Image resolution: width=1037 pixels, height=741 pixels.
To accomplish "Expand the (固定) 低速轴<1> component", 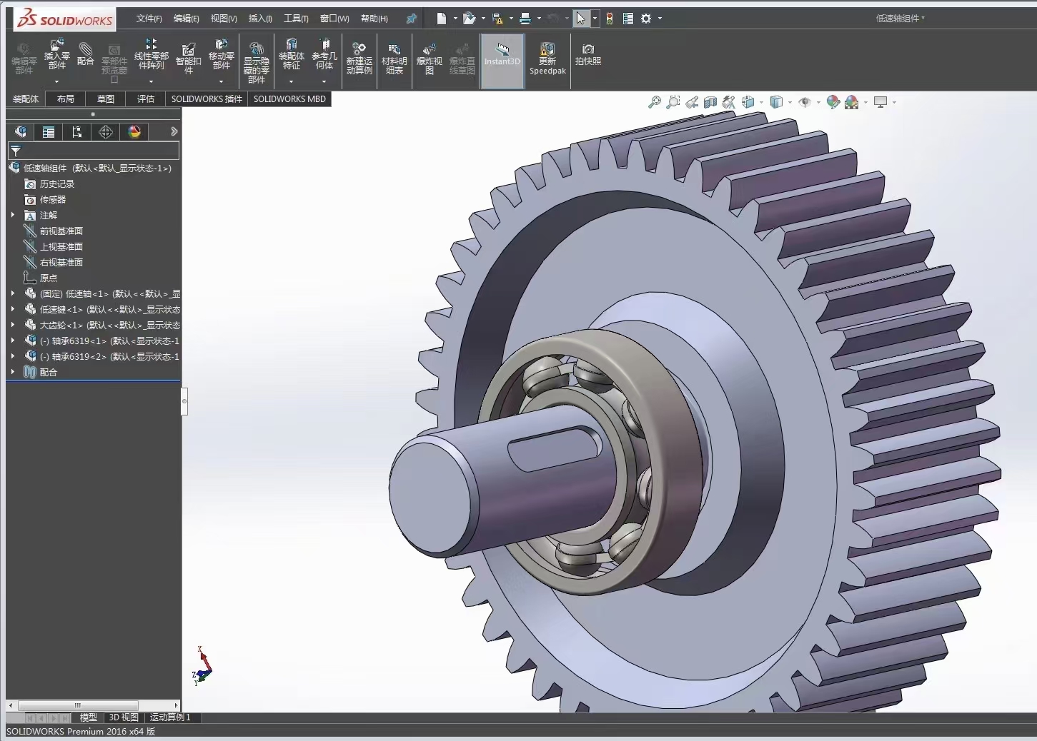I will [13, 293].
